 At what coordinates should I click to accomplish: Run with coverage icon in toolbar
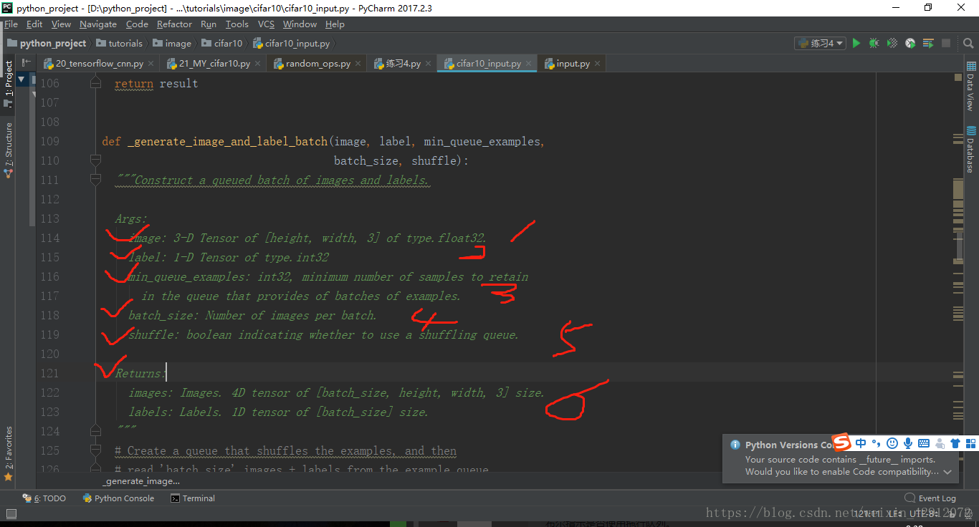pos(892,43)
